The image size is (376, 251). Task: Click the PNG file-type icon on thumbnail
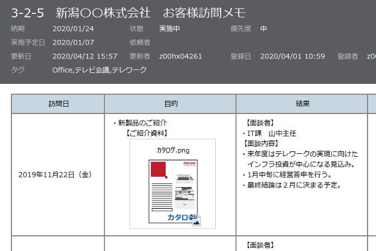(196, 220)
